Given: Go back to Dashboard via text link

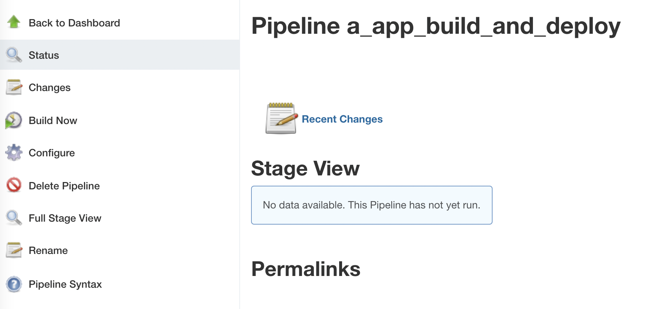Looking at the screenshot, I should coord(74,23).
